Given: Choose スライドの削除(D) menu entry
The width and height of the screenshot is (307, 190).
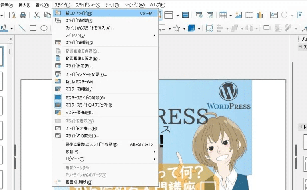Looking at the screenshot, I should click(x=106, y=42).
